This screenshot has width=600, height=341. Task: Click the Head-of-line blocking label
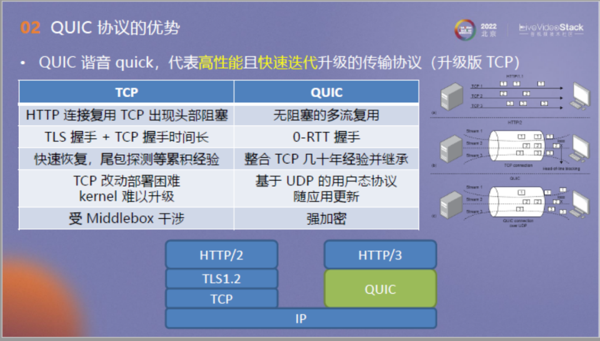[x=562, y=168]
